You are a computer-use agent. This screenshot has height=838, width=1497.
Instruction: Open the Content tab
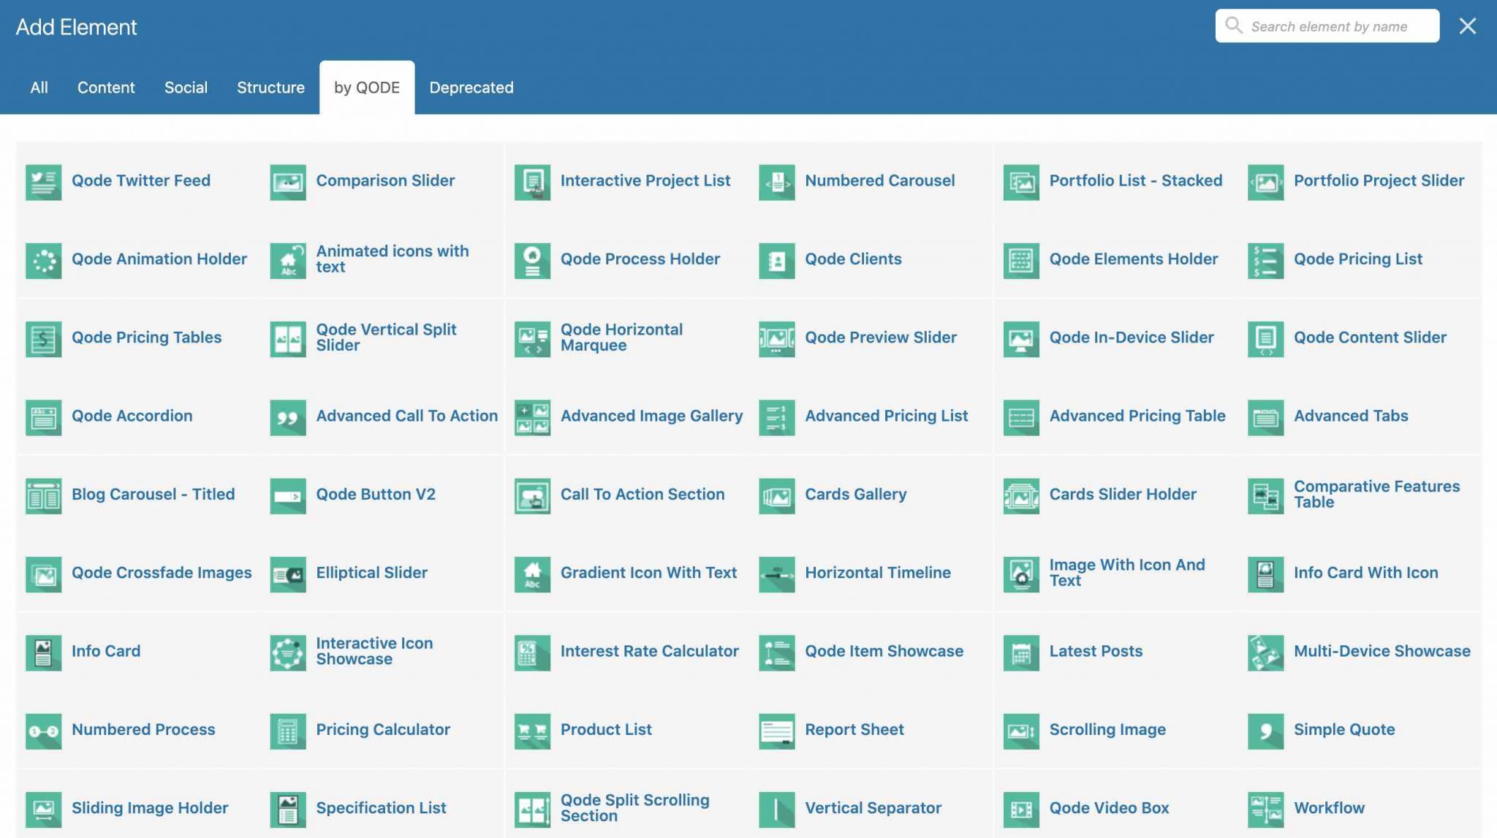106,88
